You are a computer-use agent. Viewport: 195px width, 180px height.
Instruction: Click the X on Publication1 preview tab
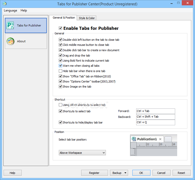[x=160, y=139]
